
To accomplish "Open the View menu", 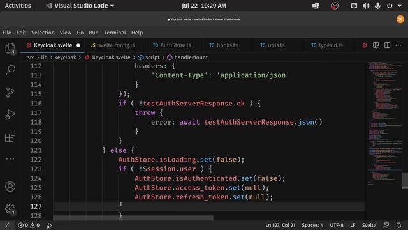I will click(x=66, y=33).
